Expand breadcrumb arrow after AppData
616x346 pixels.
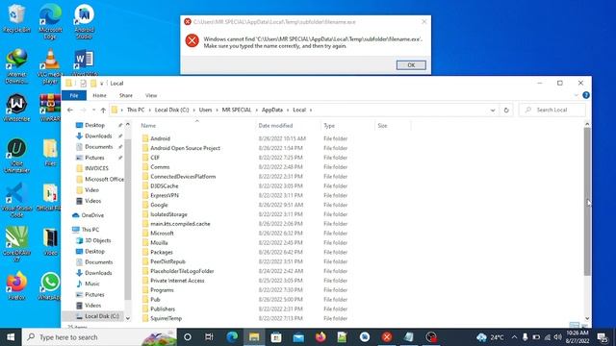click(x=288, y=111)
